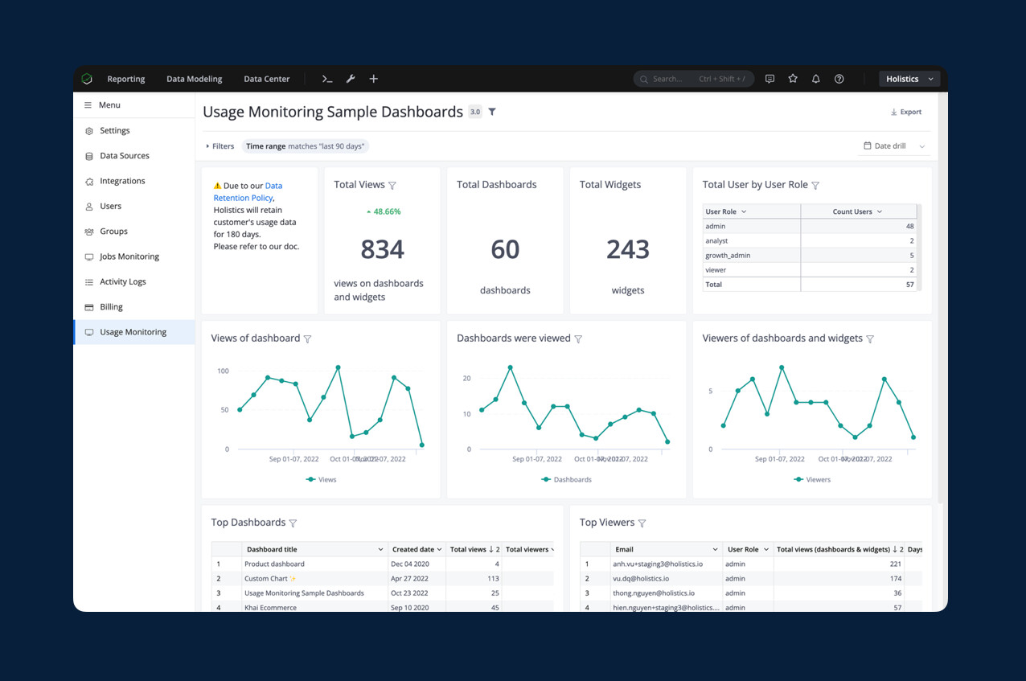
Task: Click the star favorites icon
Action: (x=793, y=79)
